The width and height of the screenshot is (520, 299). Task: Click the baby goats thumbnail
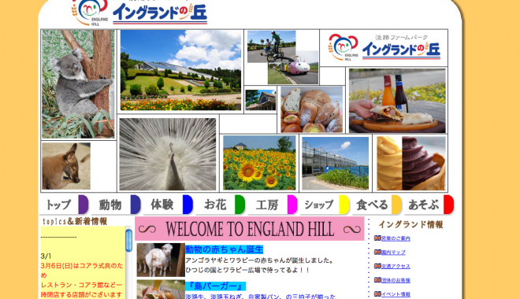tap(161, 260)
